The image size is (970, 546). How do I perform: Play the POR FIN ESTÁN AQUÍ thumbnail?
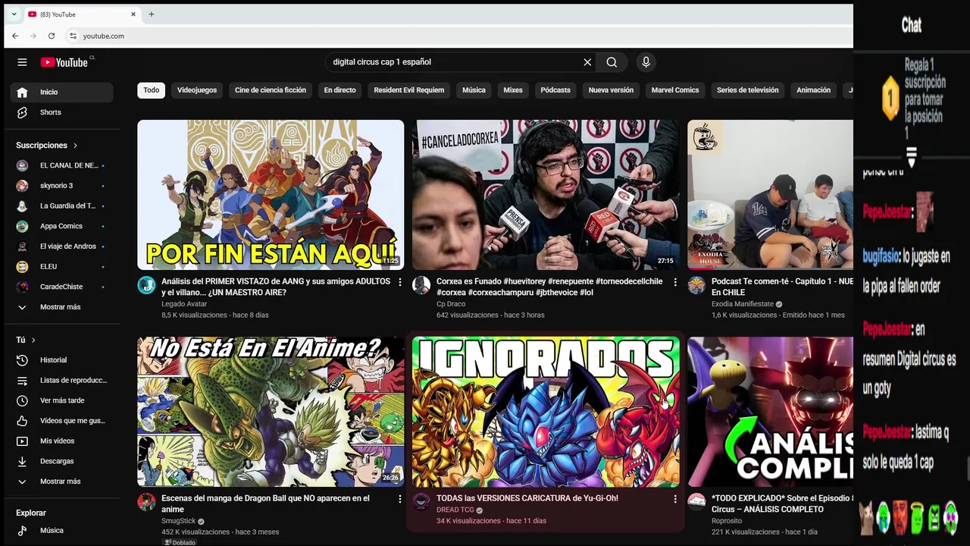(x=271, y=195)
